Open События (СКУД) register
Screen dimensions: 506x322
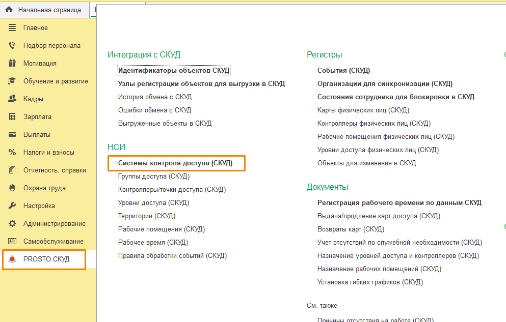point(343,71)
